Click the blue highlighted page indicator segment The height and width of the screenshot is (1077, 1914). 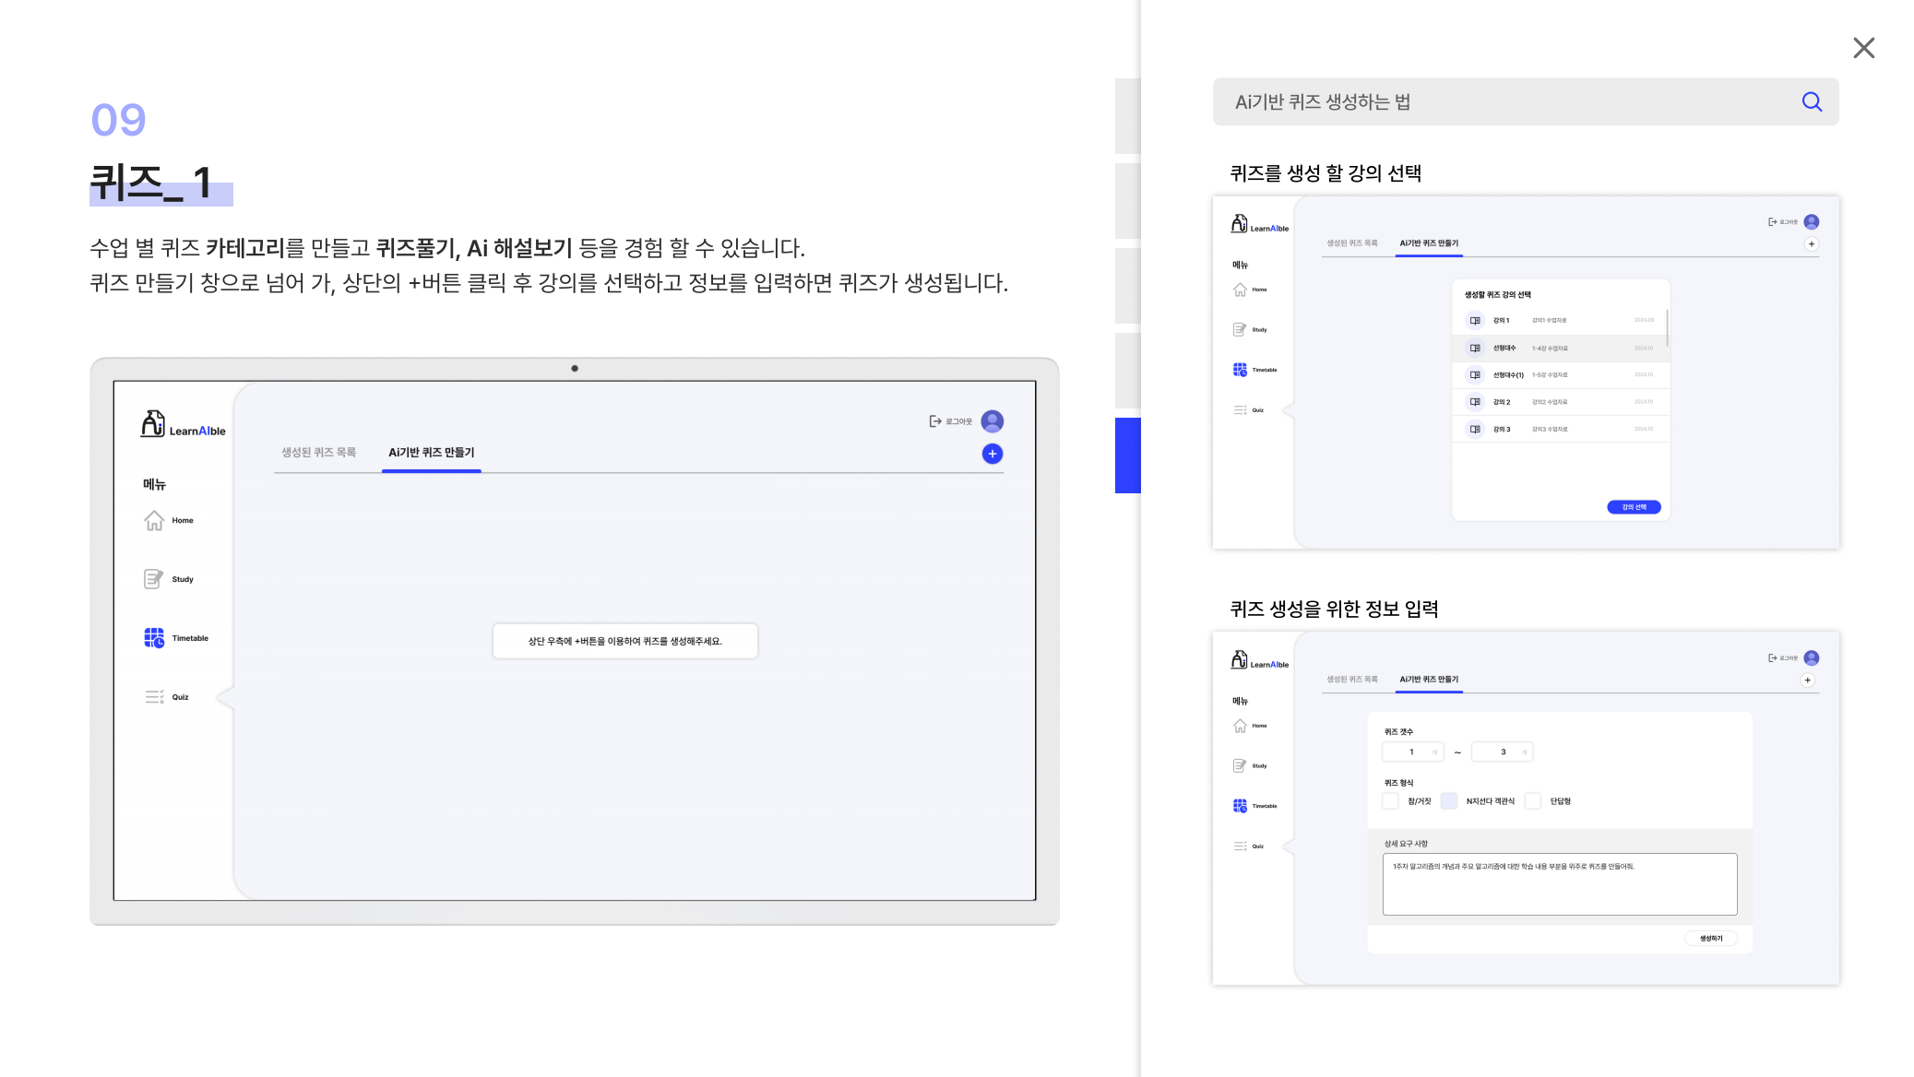[x=1127, y=456]
